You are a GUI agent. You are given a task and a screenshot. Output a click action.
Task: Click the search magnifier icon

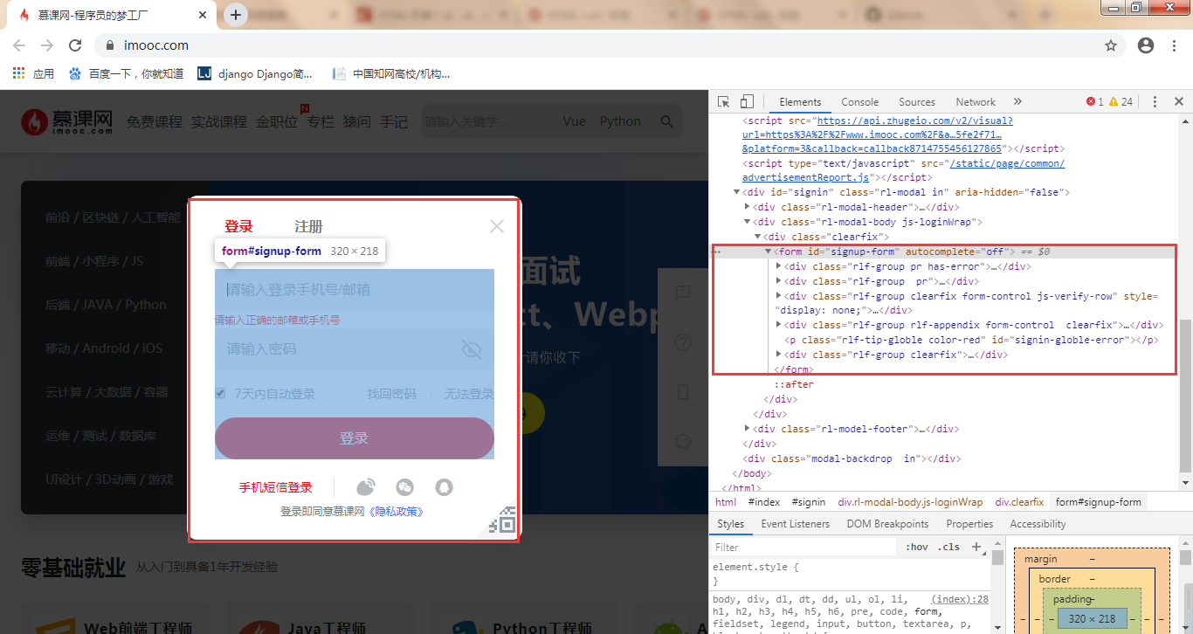pos(667,121)
